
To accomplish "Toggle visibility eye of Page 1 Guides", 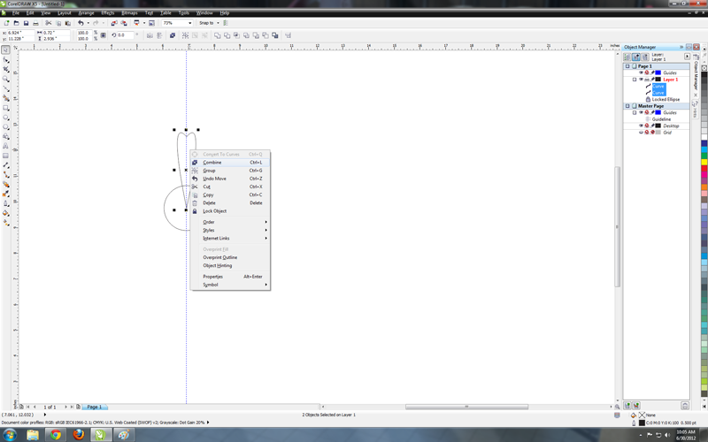I will tap(640, 72).
